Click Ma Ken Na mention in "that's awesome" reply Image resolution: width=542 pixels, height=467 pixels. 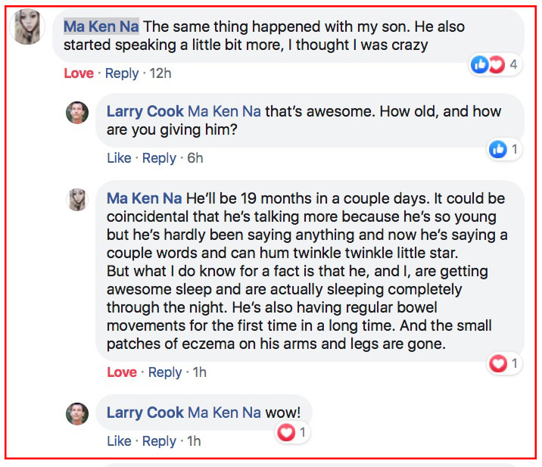click(x=224, y=111)
